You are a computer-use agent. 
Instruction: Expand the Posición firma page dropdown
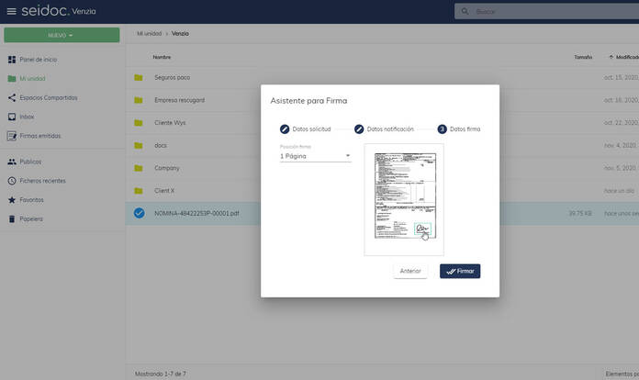(315, 156)
